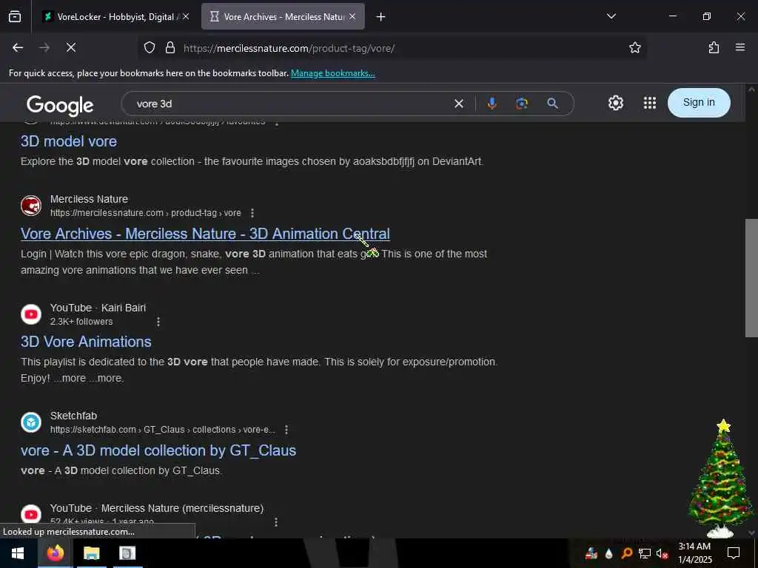Open the GT_Claus model collection result
Image resolution: width=758 pixels, height=568 pixels.
[158, 450]
